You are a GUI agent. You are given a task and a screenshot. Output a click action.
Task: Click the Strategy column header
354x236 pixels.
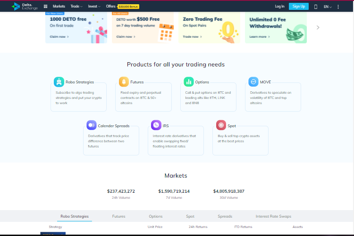coord(55,227)
